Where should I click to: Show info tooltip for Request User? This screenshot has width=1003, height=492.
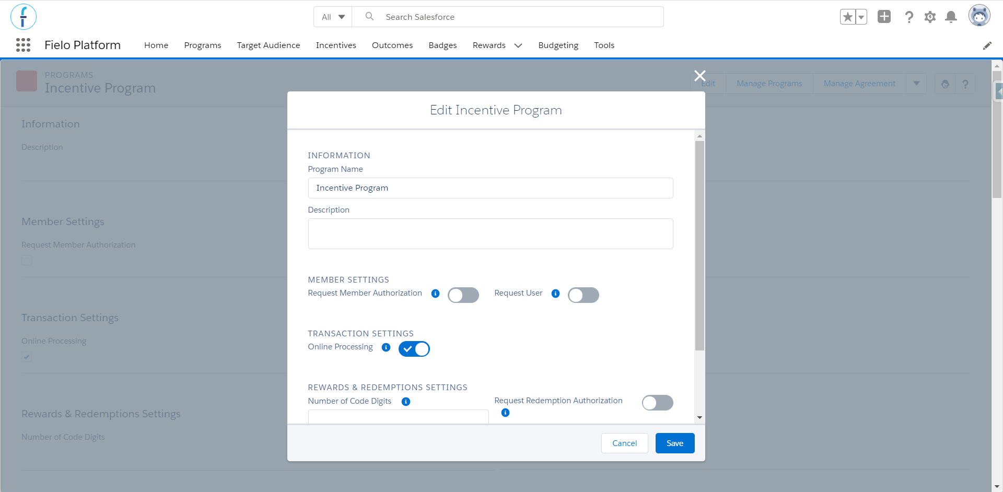coord(555,294)
